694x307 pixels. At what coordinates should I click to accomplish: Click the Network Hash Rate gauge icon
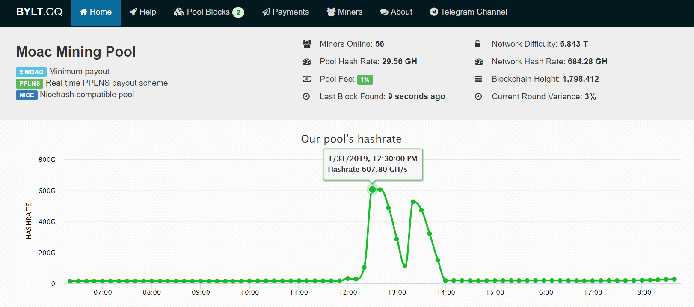479,62
